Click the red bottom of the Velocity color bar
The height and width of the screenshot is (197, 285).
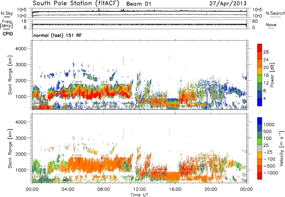click(260, 176)
